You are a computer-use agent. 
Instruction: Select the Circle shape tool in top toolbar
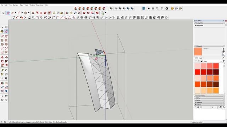point(26,13)
